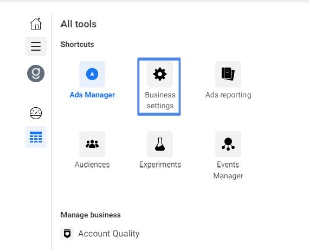Click the Events Manager label
This screenshot has width=309, height=250.
coord(228,170)
